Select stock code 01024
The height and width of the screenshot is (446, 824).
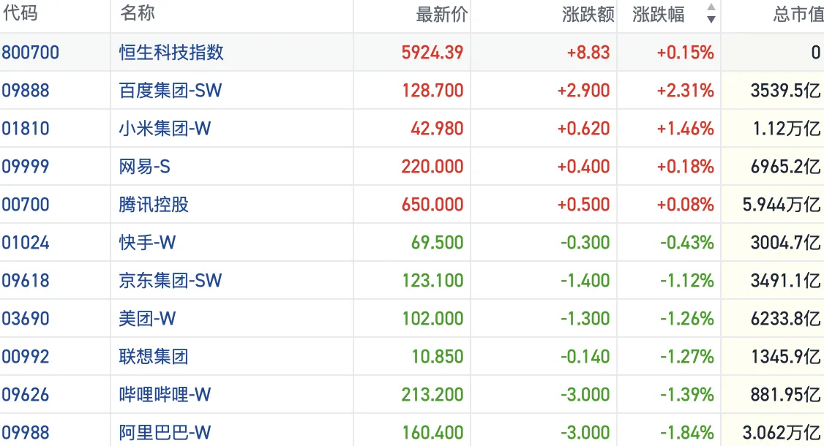(x=25, y=243)
